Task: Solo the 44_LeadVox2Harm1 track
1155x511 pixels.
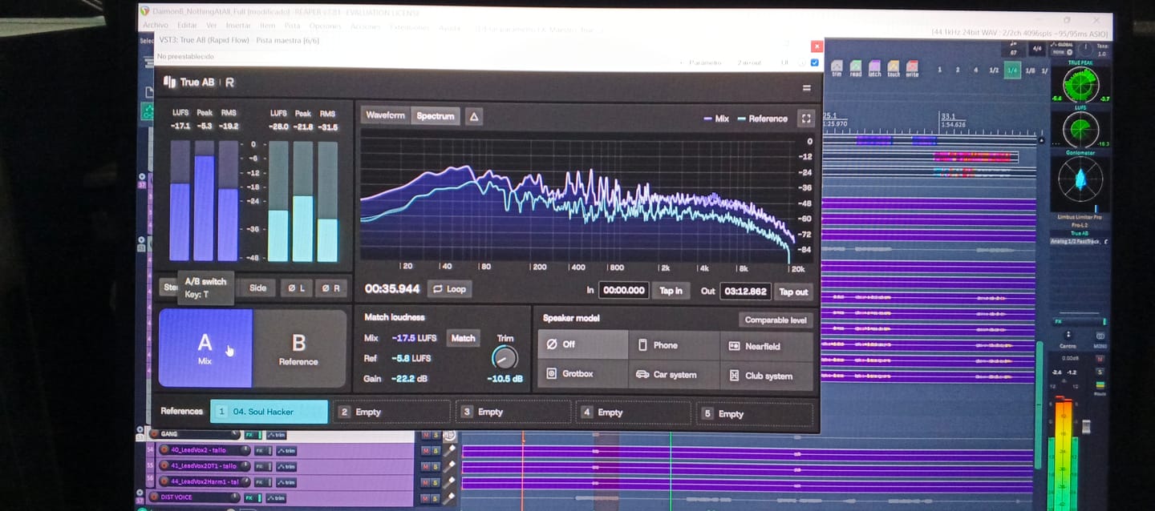Action: (436, 482)
